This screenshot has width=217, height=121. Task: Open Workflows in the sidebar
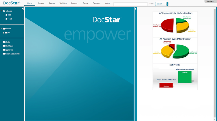9,46
